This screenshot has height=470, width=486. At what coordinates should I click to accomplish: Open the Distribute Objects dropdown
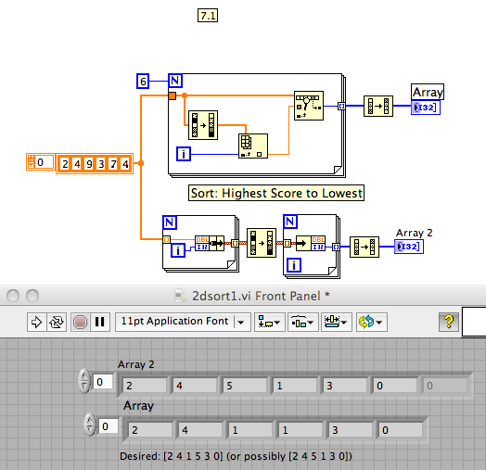(302, 323)
